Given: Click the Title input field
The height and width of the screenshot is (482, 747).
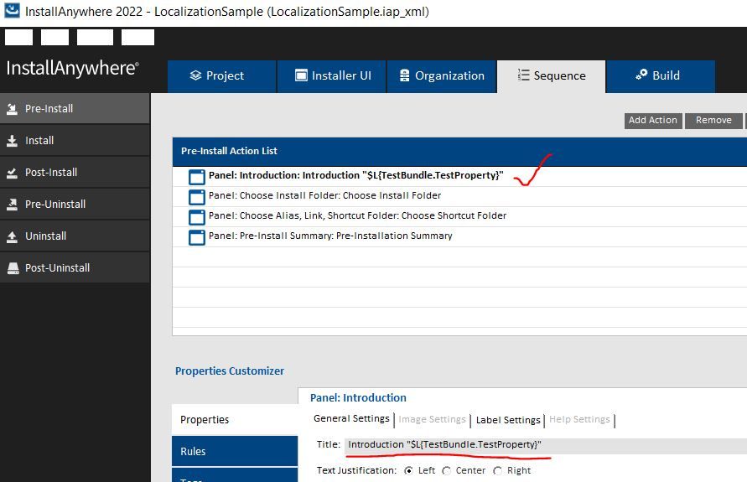Looking at the screenshot, I should (x=546, y=445).
